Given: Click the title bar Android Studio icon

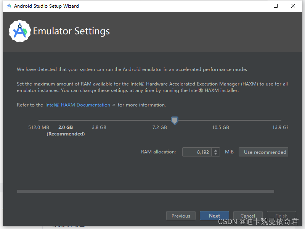Looking at the screenshot, I should coord(9,6).
